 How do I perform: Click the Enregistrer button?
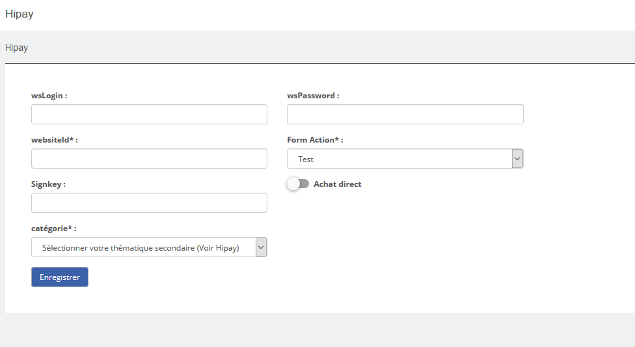click(60, 277)
